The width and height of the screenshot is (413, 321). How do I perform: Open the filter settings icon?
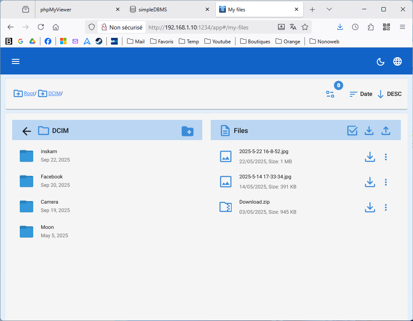pyautogui.click(x=330, y=94)
